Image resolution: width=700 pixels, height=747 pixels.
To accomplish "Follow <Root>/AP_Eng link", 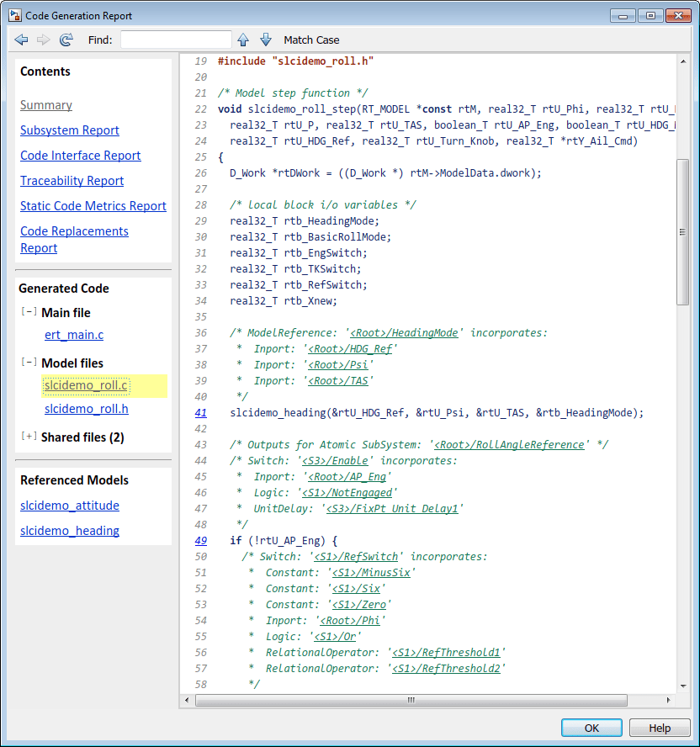I will pyautogui.click(x=347, y=476).
